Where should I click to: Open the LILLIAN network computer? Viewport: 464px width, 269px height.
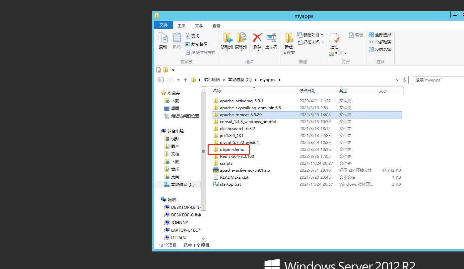(x=175, y=238)
